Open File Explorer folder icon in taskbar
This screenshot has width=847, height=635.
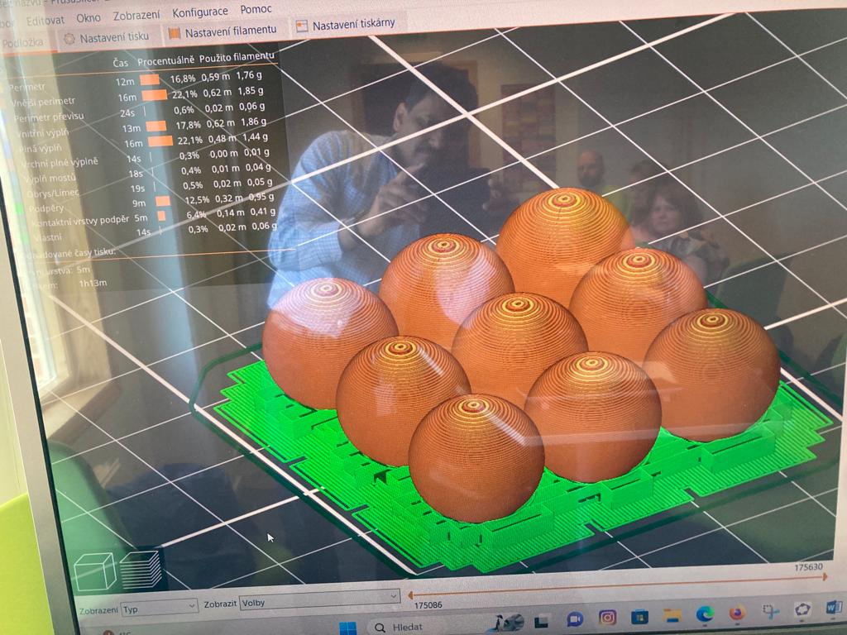tap(672, 615)
